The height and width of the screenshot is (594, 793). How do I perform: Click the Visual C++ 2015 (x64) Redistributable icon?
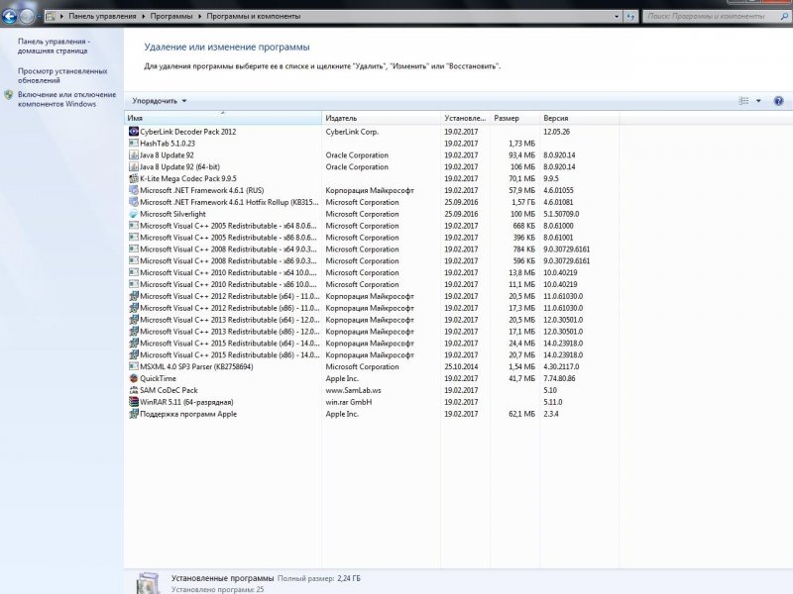tap(134, 343)
